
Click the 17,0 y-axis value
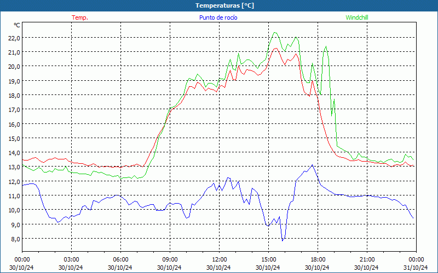[x=14, y=110]
